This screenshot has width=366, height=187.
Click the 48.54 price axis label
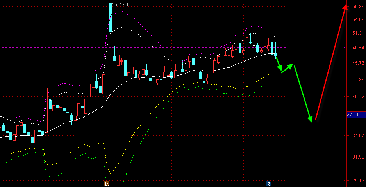click(x=358, y=48)
